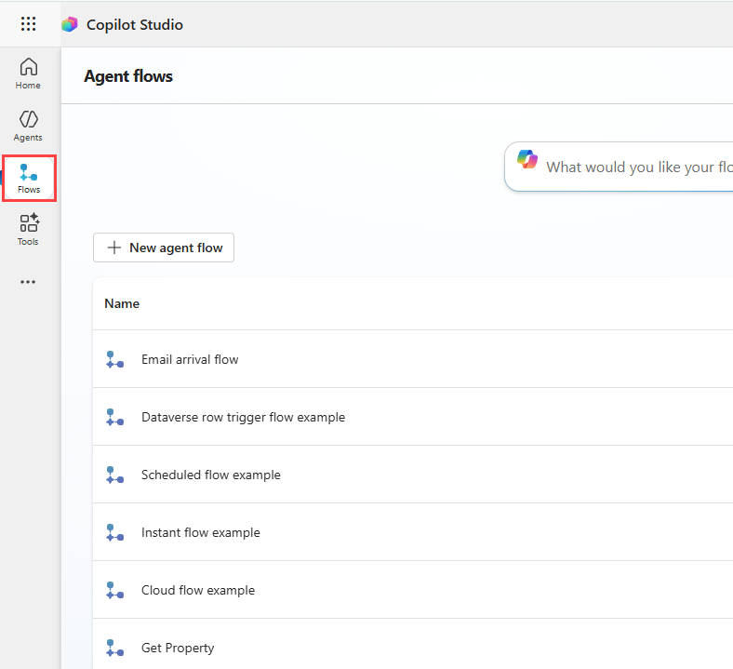This screenshot has height=669, width=733.
Task: Open Cloud flow example
Action: tap(198, 590)
